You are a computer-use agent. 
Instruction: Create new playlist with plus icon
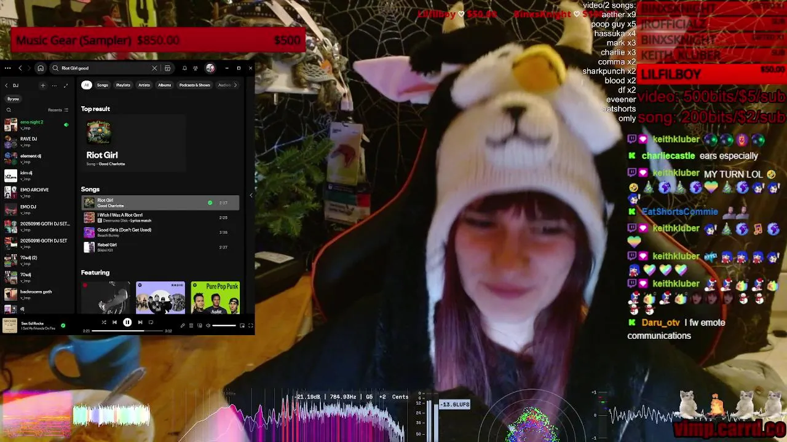tap(42, 85)
